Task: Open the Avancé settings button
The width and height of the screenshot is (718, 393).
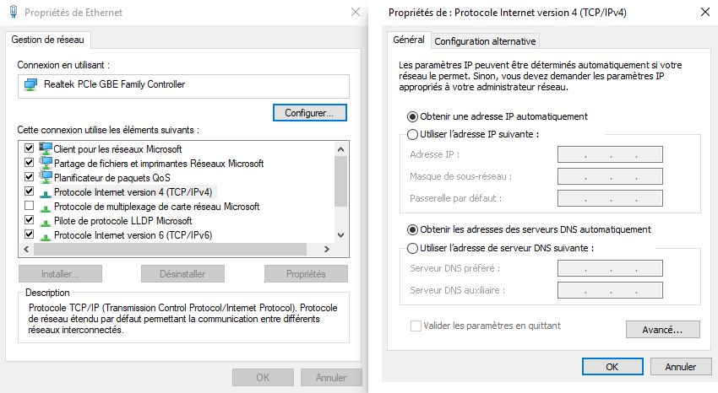Action: (x=663, y=330)
